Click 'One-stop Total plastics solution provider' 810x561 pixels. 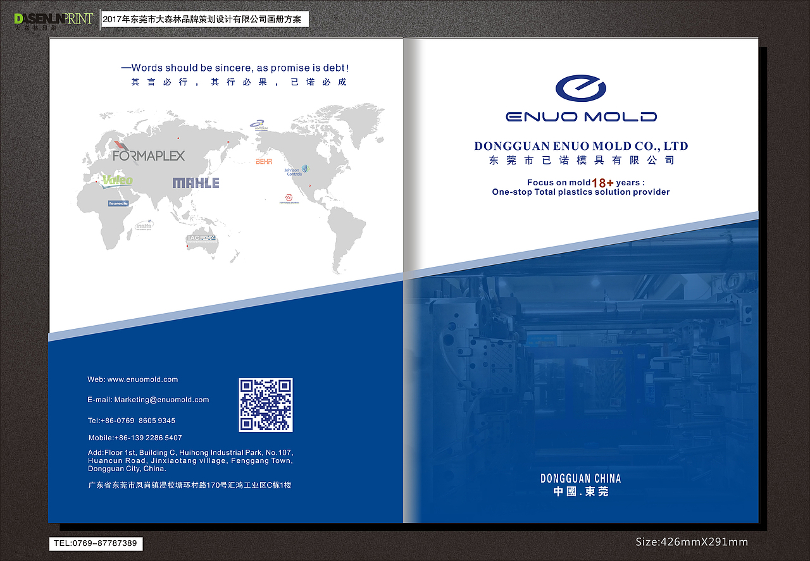point(581,192)
